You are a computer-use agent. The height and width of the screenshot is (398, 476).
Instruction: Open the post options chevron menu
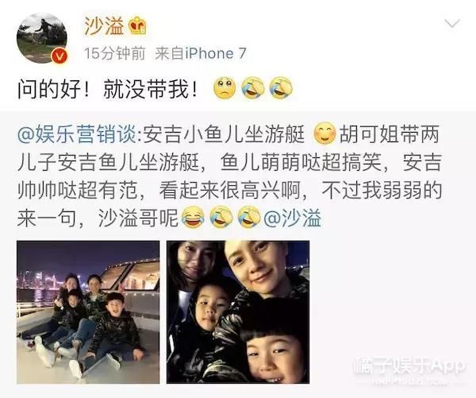tap(452, 23)
